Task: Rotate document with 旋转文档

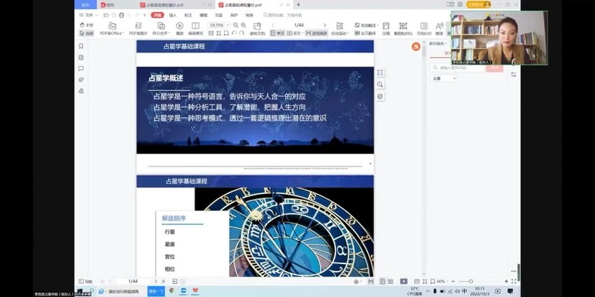Action: point(258,29)
